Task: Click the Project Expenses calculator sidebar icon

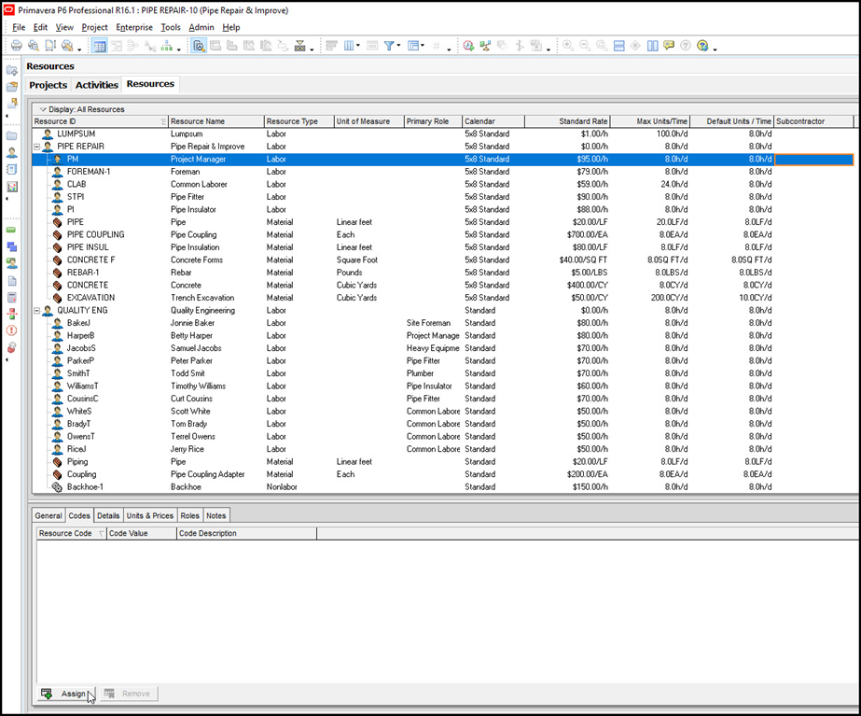Action: pyautogui.click(x=11, y=297)
